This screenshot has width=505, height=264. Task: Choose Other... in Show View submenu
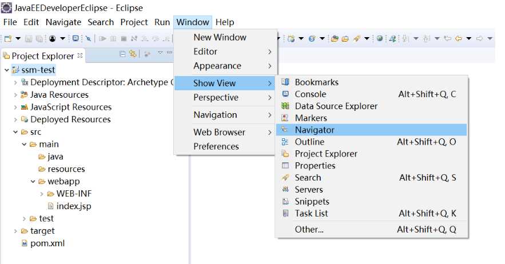[372, 230]
